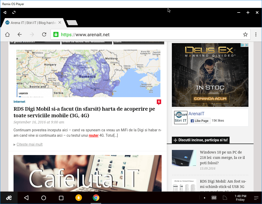View the 6 comments badge

159,102
